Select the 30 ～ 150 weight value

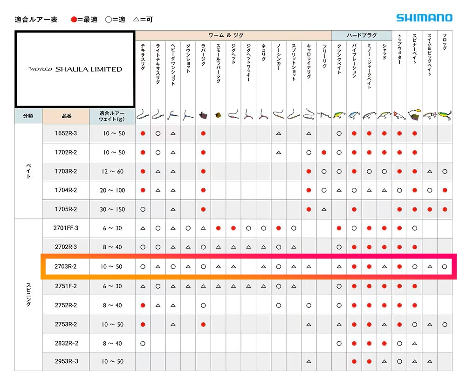112,209
